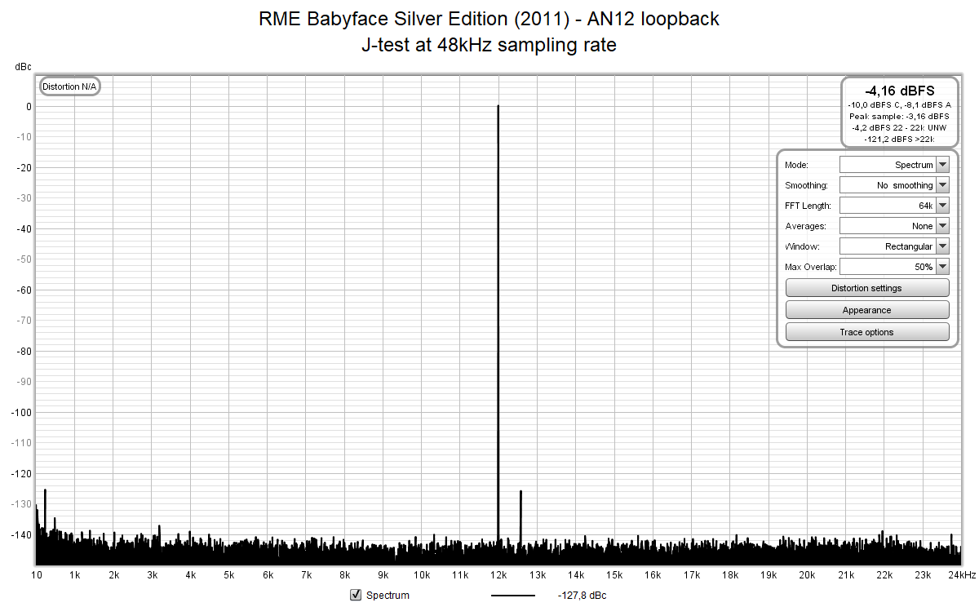
Task: Click the Peak sample -3,16 dBFS text
Action: click(x=900, y=117)
